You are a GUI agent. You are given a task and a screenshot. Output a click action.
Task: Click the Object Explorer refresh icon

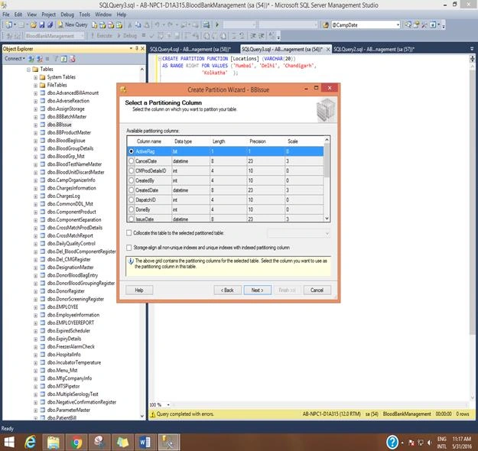(63, 59)
